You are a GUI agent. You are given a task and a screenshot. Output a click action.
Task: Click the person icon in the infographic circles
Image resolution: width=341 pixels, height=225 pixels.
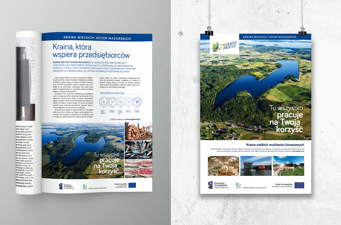click(104, 102)
